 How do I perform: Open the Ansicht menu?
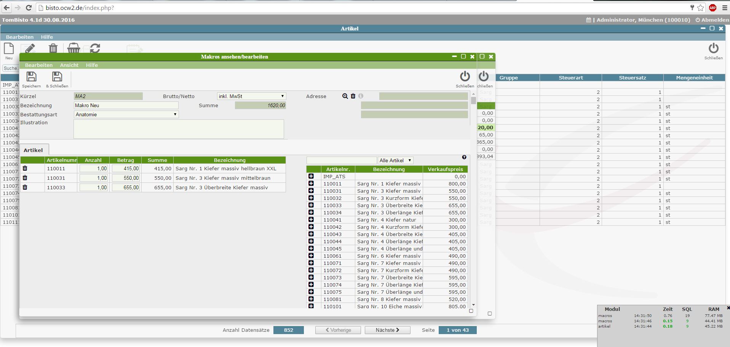click(x=69, y=65)
